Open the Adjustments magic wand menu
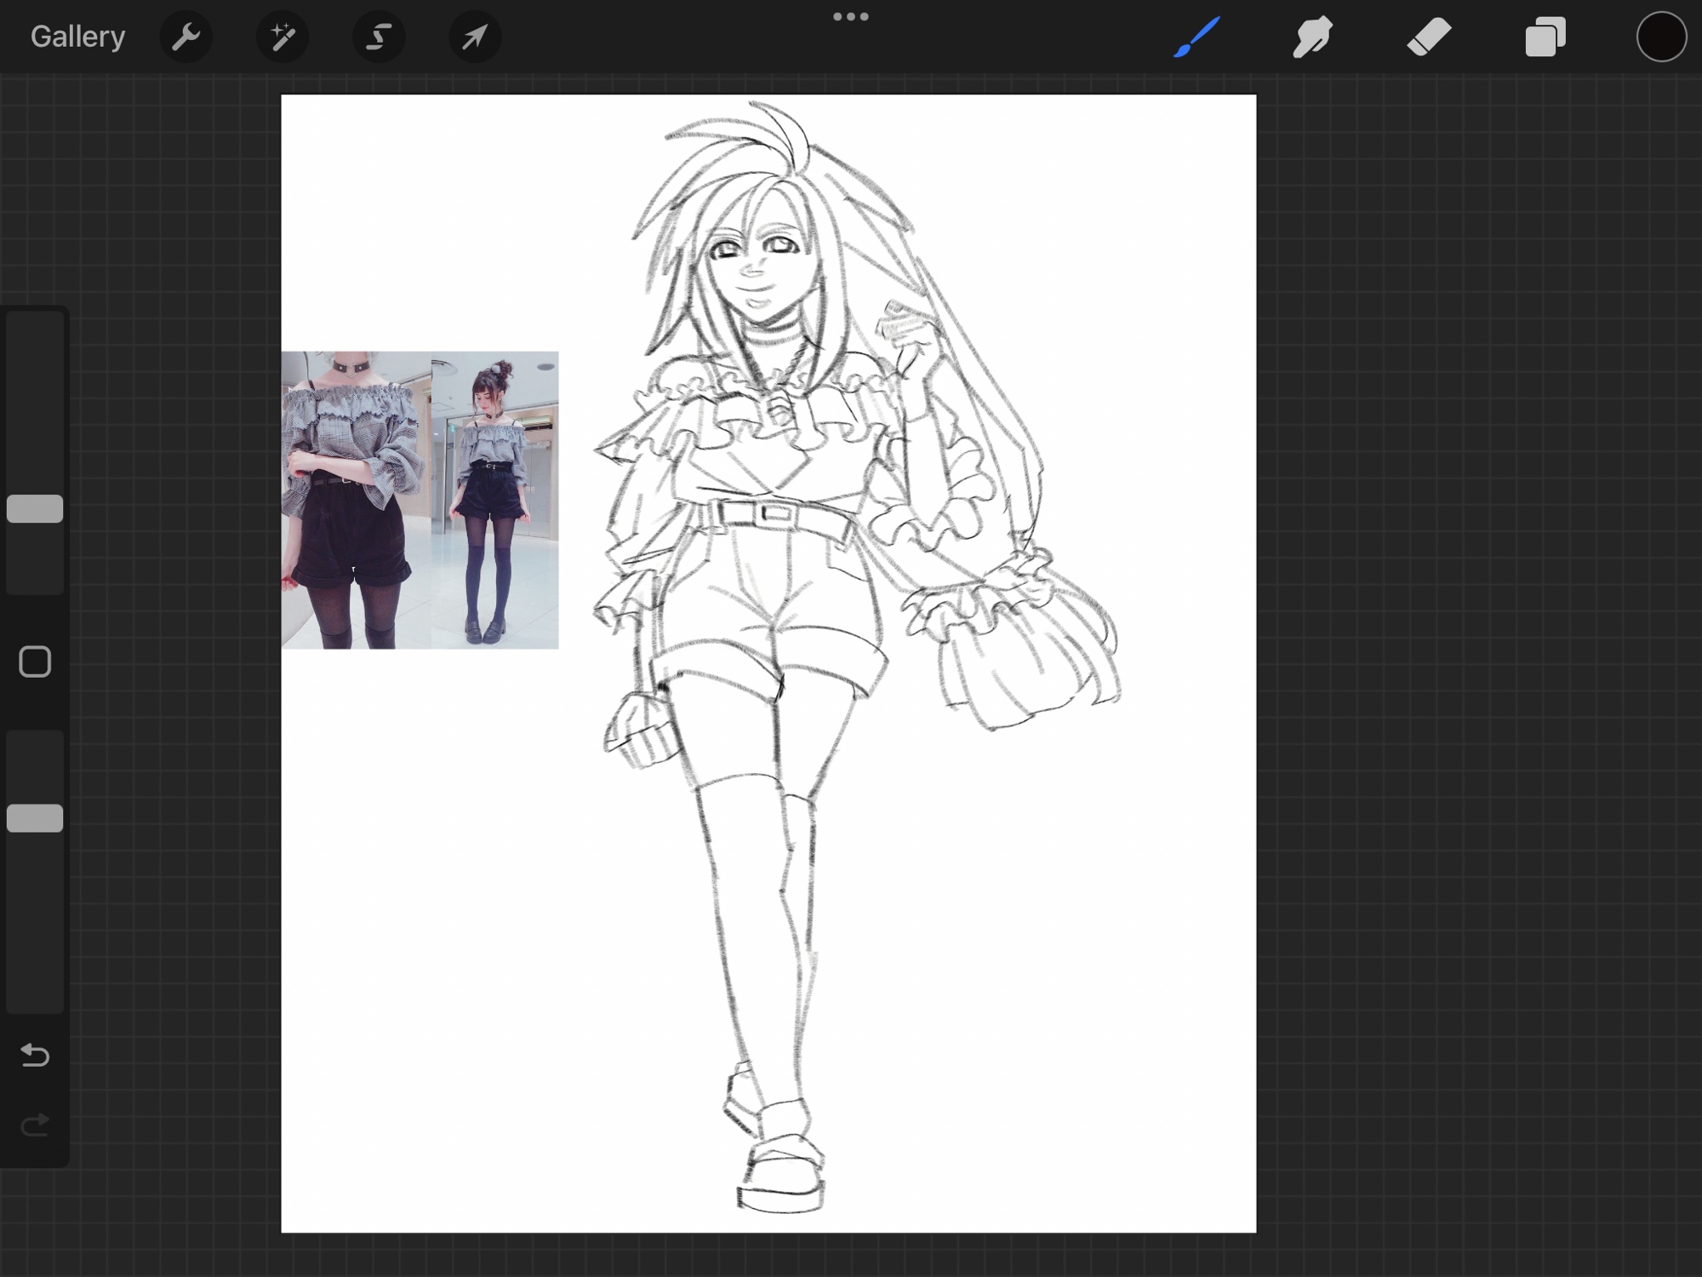Viewport: 1702px width, 1277px height. [x=282, y=37]
